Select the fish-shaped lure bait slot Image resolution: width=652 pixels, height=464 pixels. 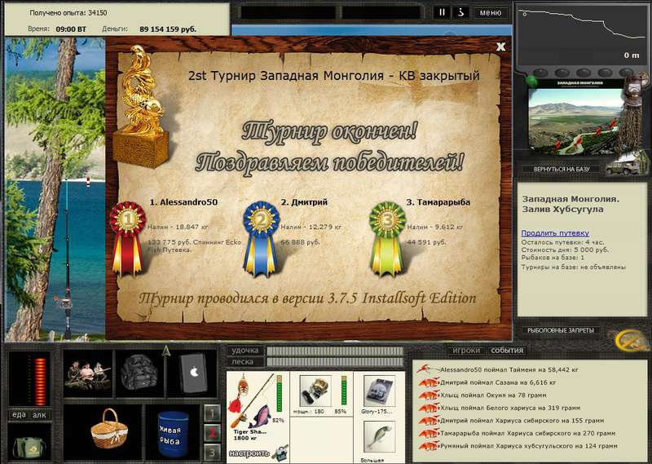(379, 436)
